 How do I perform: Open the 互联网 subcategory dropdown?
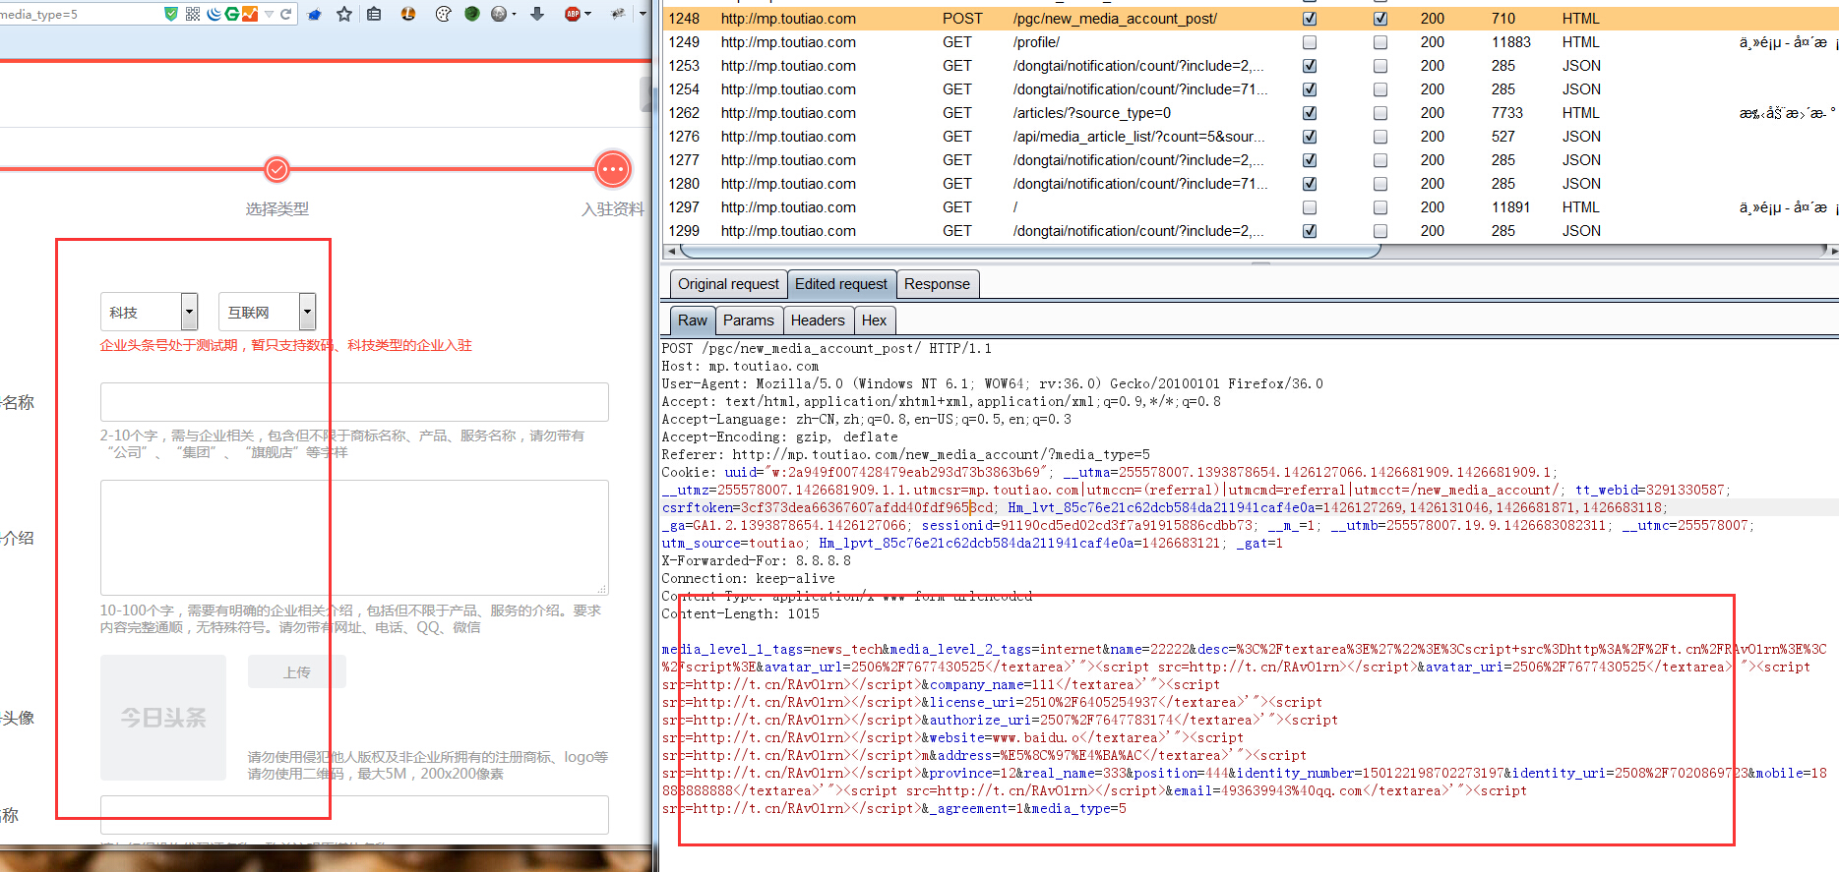268,312
